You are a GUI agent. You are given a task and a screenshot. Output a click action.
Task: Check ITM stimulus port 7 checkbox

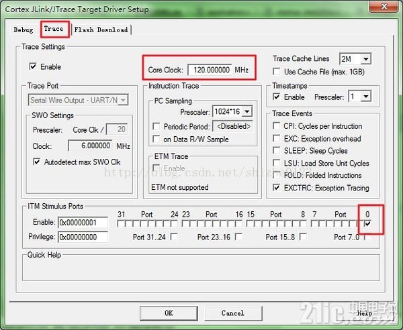[x=314, y=223]
